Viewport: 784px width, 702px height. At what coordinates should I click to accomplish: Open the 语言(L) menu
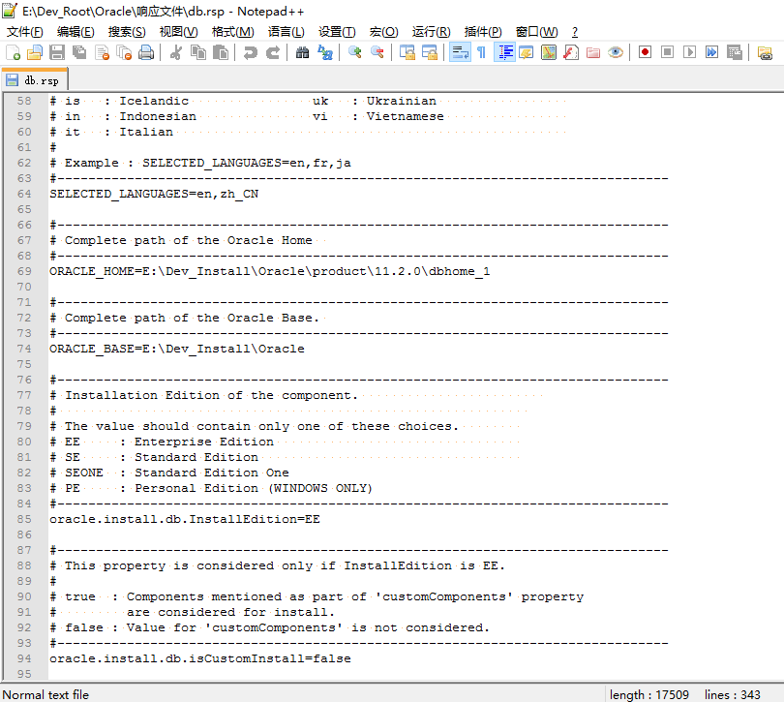(x=286, y=32)
